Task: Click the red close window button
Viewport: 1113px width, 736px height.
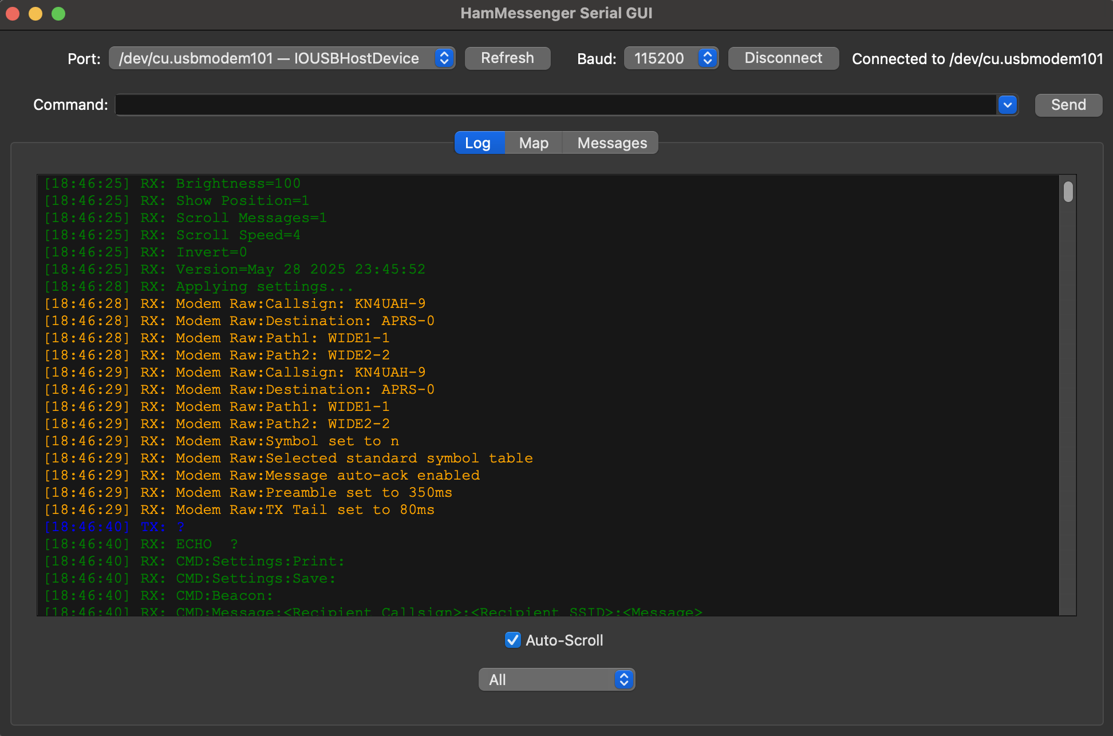Action: [13, 13]
